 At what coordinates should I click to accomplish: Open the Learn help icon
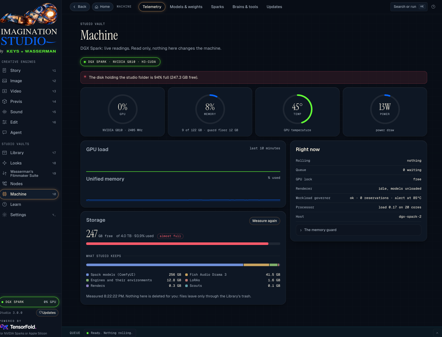click(x=4, y=204)
